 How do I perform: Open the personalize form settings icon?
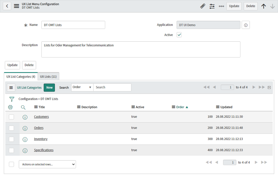[x=212, y=6]
